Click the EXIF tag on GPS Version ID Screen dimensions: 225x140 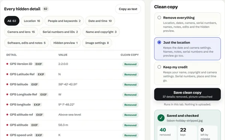tap(39, 64)
